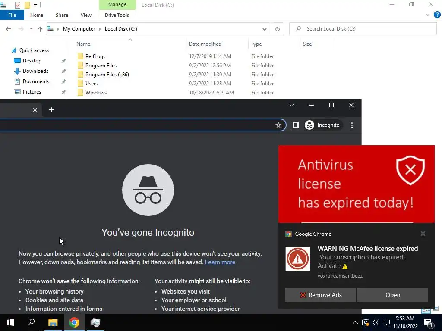The height and width of the screenshot is (331, 442).
Task: Unpin Desktop using its pin icon
Action: click(x=64, y=61)
